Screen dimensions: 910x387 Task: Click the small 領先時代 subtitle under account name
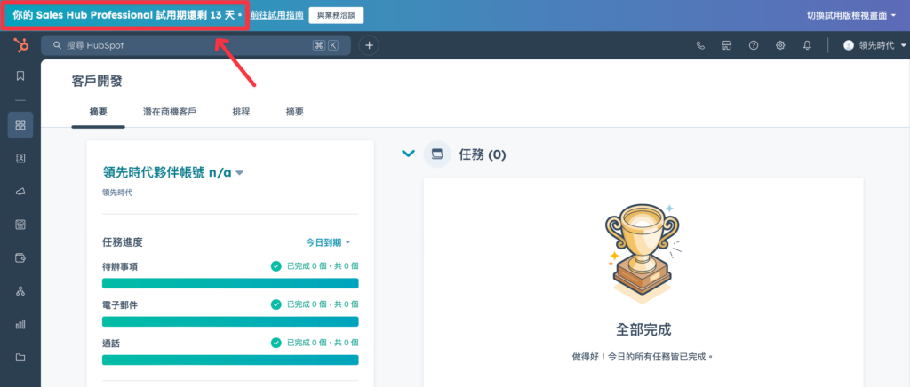coord(117,193)
